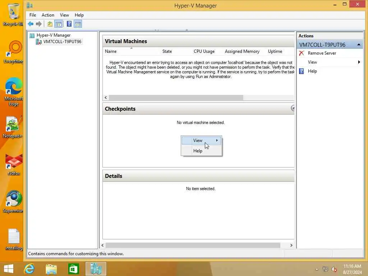Show hidden tray icons arrow
Image resolution: width=368 pixels, height=276 pixels.
[x=317, y=269]
